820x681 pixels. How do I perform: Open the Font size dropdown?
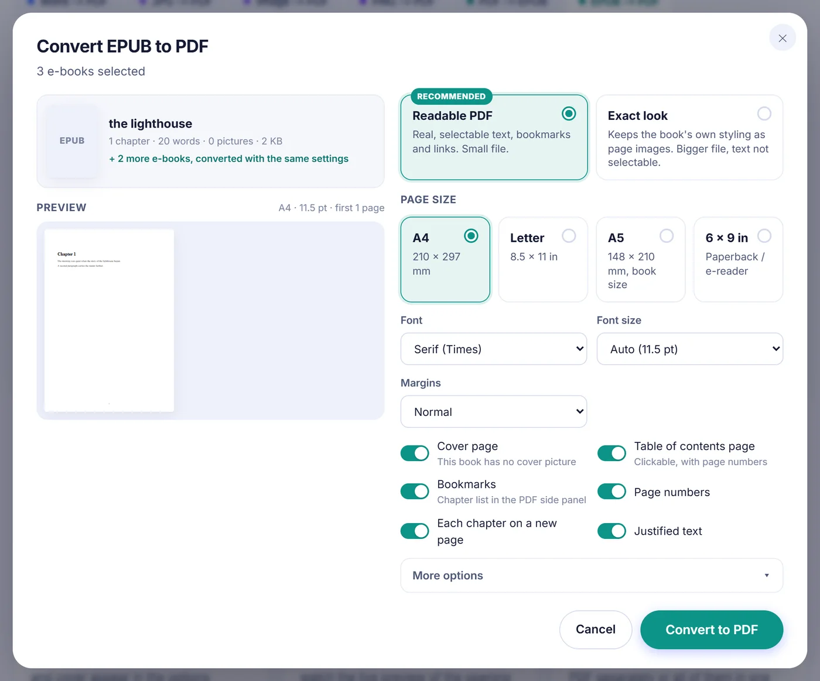pyautogui.click(x=690, y=349)
